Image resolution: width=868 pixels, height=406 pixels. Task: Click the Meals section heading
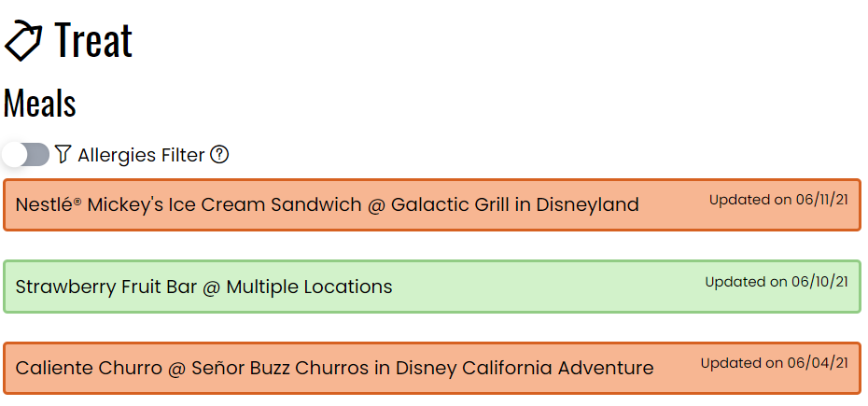[40, 103]
